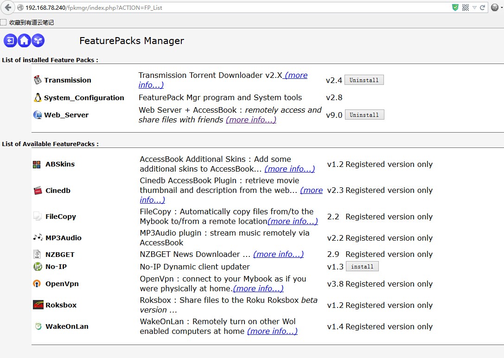
Task: Click the MP3Audio music notes icon
Action: (38, 237)
